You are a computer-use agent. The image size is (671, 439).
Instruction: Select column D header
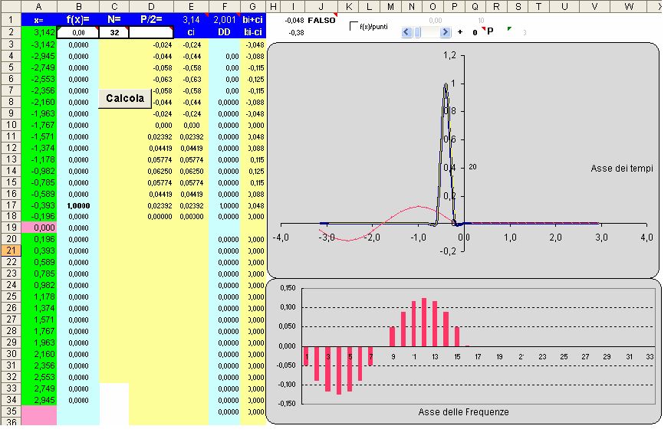[x=151, y=6]
